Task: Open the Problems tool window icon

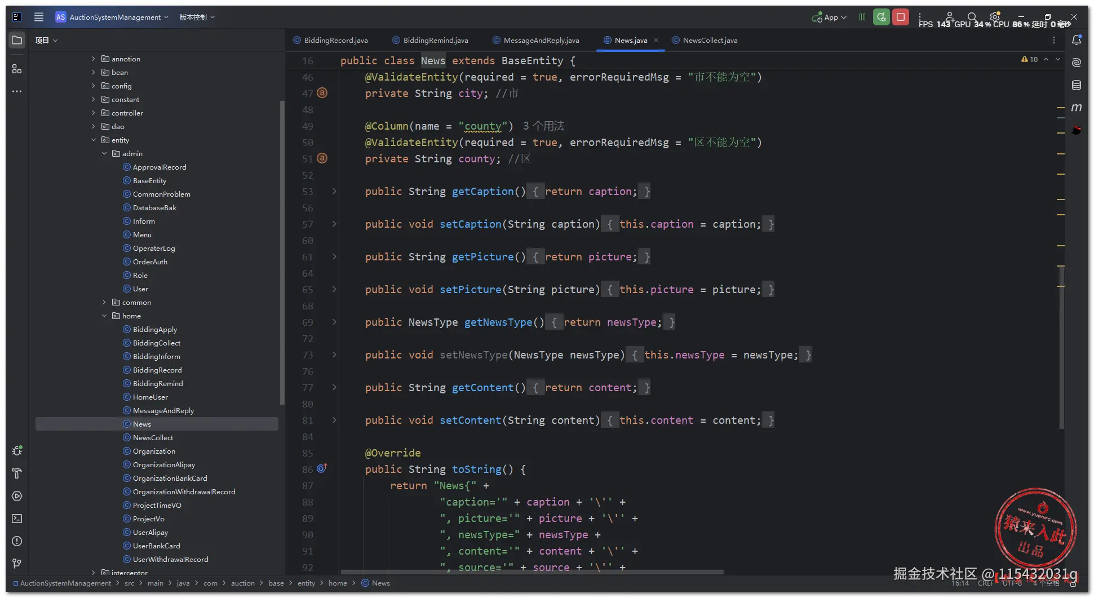Action: [x=17, y=541]
